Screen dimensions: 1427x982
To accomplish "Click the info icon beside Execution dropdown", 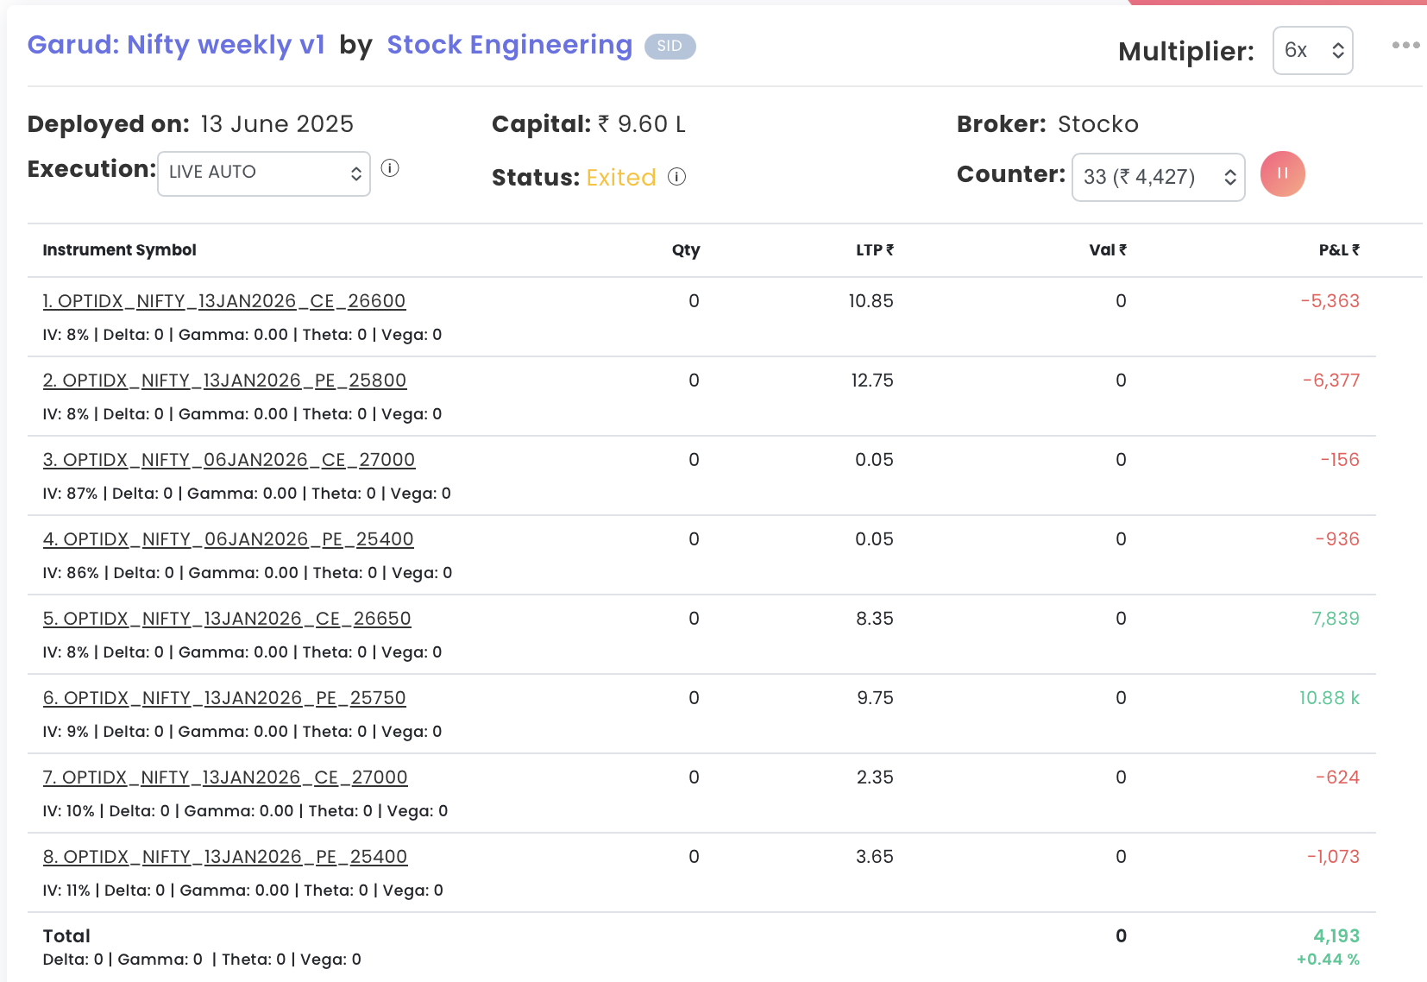I will coord(390,168).
